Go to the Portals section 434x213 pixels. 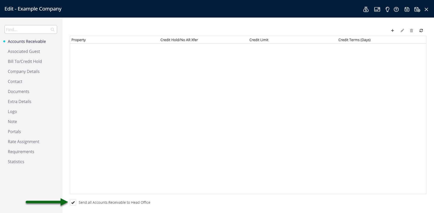click(14, 132)
